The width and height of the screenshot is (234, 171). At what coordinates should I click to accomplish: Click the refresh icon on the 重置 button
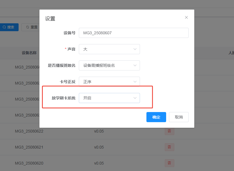(27, 27)
